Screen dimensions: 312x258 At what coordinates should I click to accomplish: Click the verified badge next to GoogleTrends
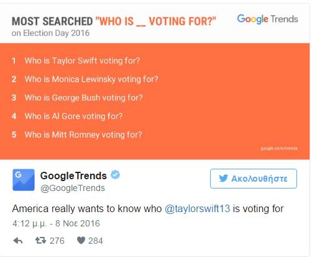click(115, 175)
